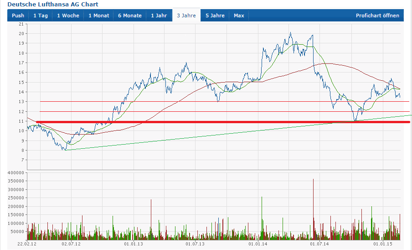Screen dimensions: 412x250
Task: Click the volume axis label 400000
Action: pyautogui.click(x=16, y=173)
